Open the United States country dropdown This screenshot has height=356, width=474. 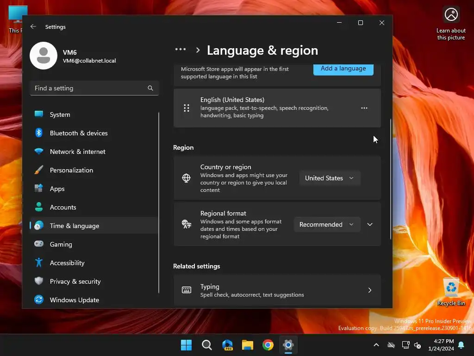[330, 178]
